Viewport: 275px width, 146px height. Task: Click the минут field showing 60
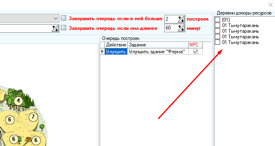tap(171, 28)
